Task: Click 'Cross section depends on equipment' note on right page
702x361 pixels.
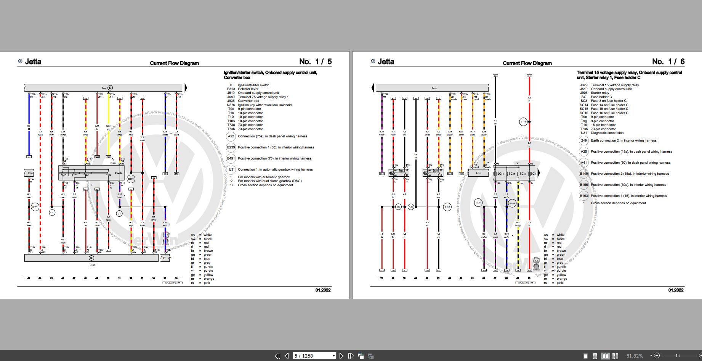Action: [x=618, y=203]
